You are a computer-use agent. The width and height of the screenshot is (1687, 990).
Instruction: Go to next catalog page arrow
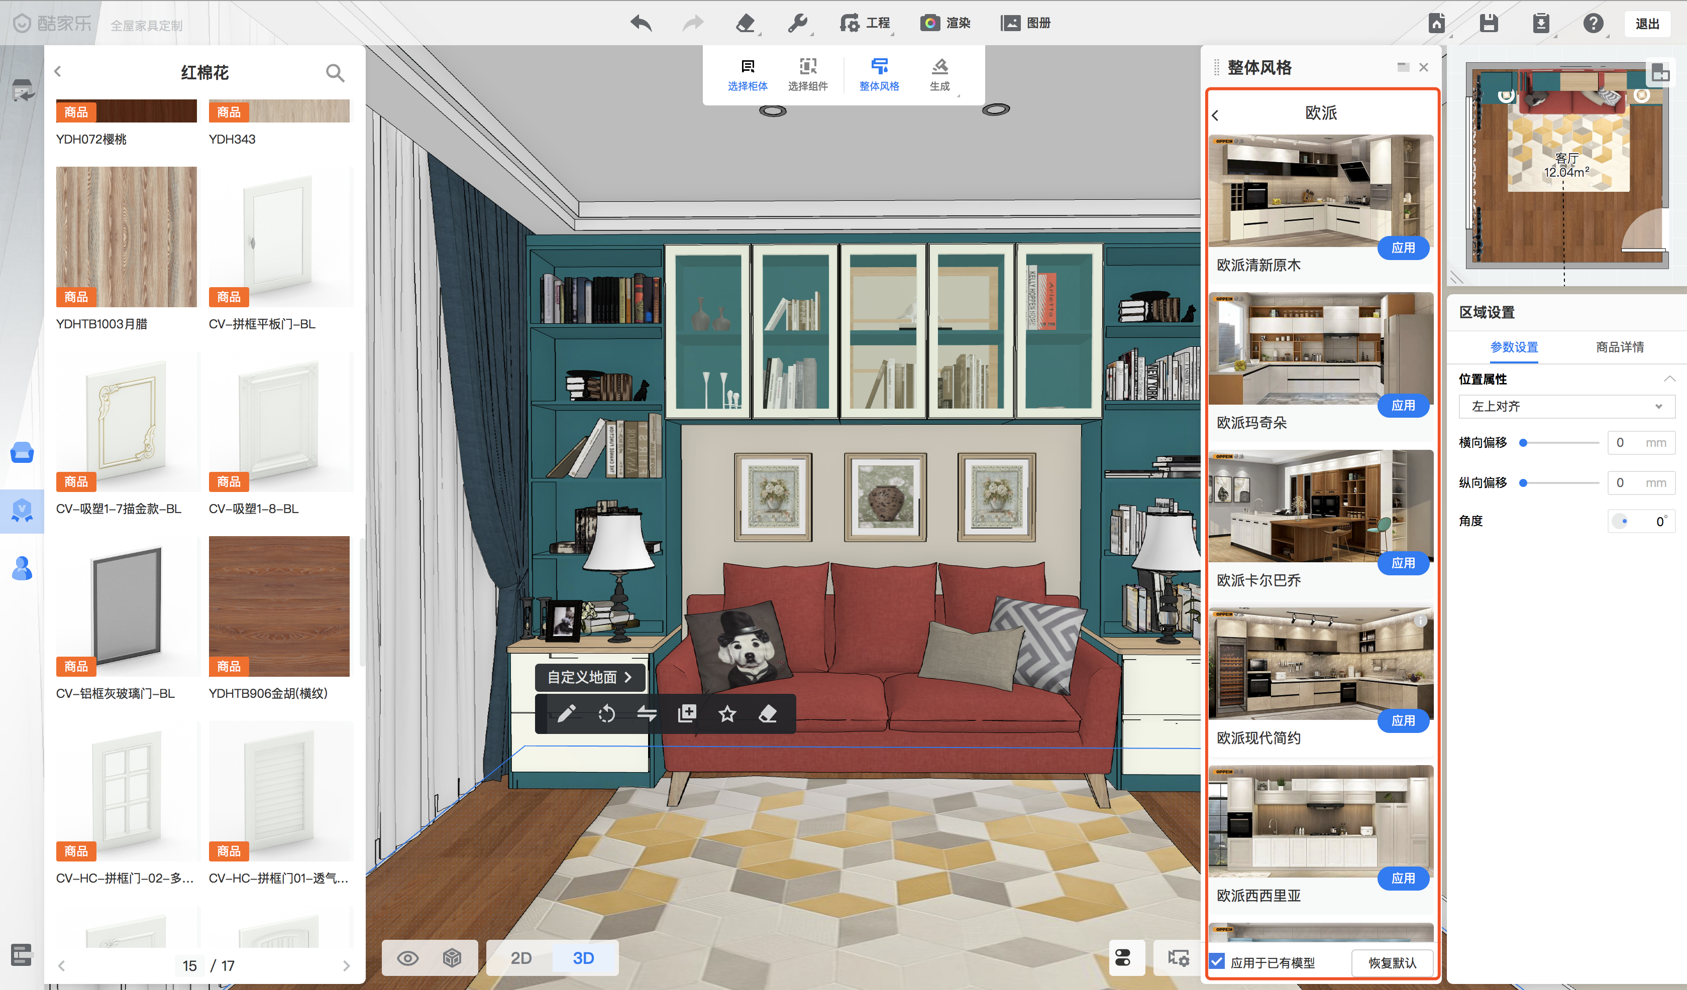click(x=346, y=965)
